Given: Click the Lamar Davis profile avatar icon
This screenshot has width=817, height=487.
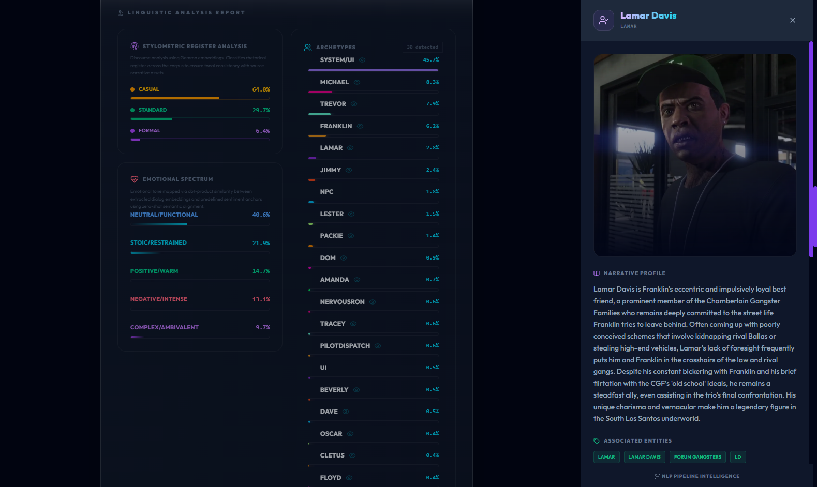Looking at the screenshot, I should pos(604,20).
